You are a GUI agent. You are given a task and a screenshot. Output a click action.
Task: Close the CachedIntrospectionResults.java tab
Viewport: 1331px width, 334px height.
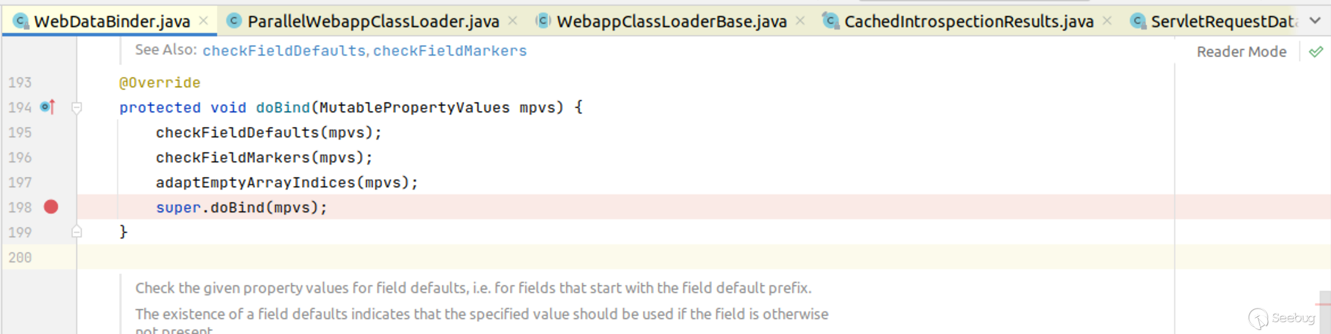pyautogui.click(x=1107, y=21)
